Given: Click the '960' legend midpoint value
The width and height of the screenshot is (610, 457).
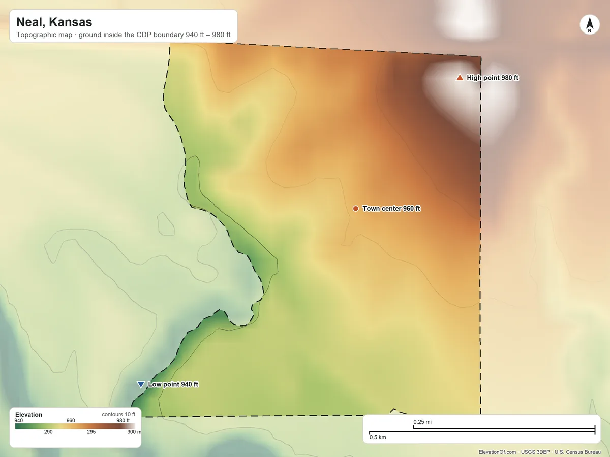Looking at the screenshot, I should (x=71, y=420).
